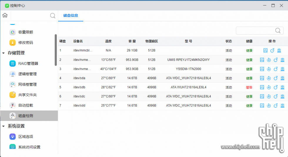Image resolution: width=288 pixels, height=157 pixels.
Task: Click the sleep icon for /dev/sdb
Action: 276,87
